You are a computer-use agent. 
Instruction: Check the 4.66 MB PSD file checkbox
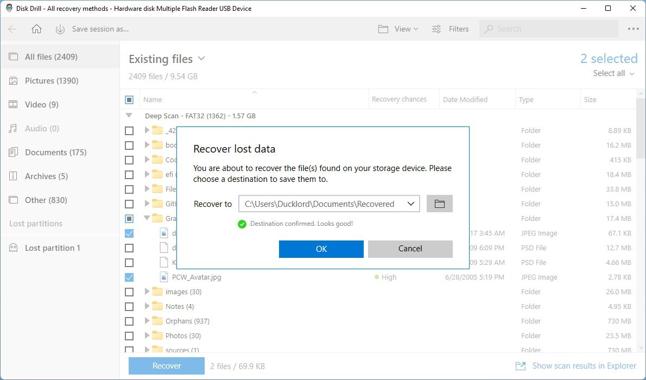(x=129, y=263)
